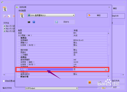
Task: Click clear-list red X toolbar icon
Action: tap(9, 16)
